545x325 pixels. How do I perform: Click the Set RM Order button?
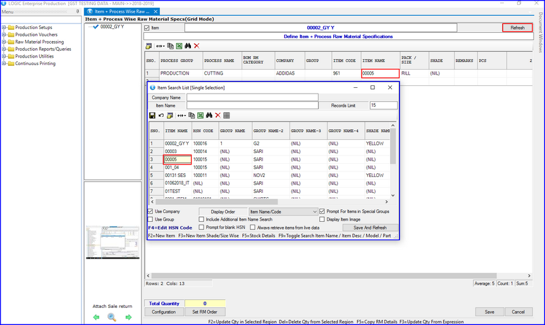point(204,312)
